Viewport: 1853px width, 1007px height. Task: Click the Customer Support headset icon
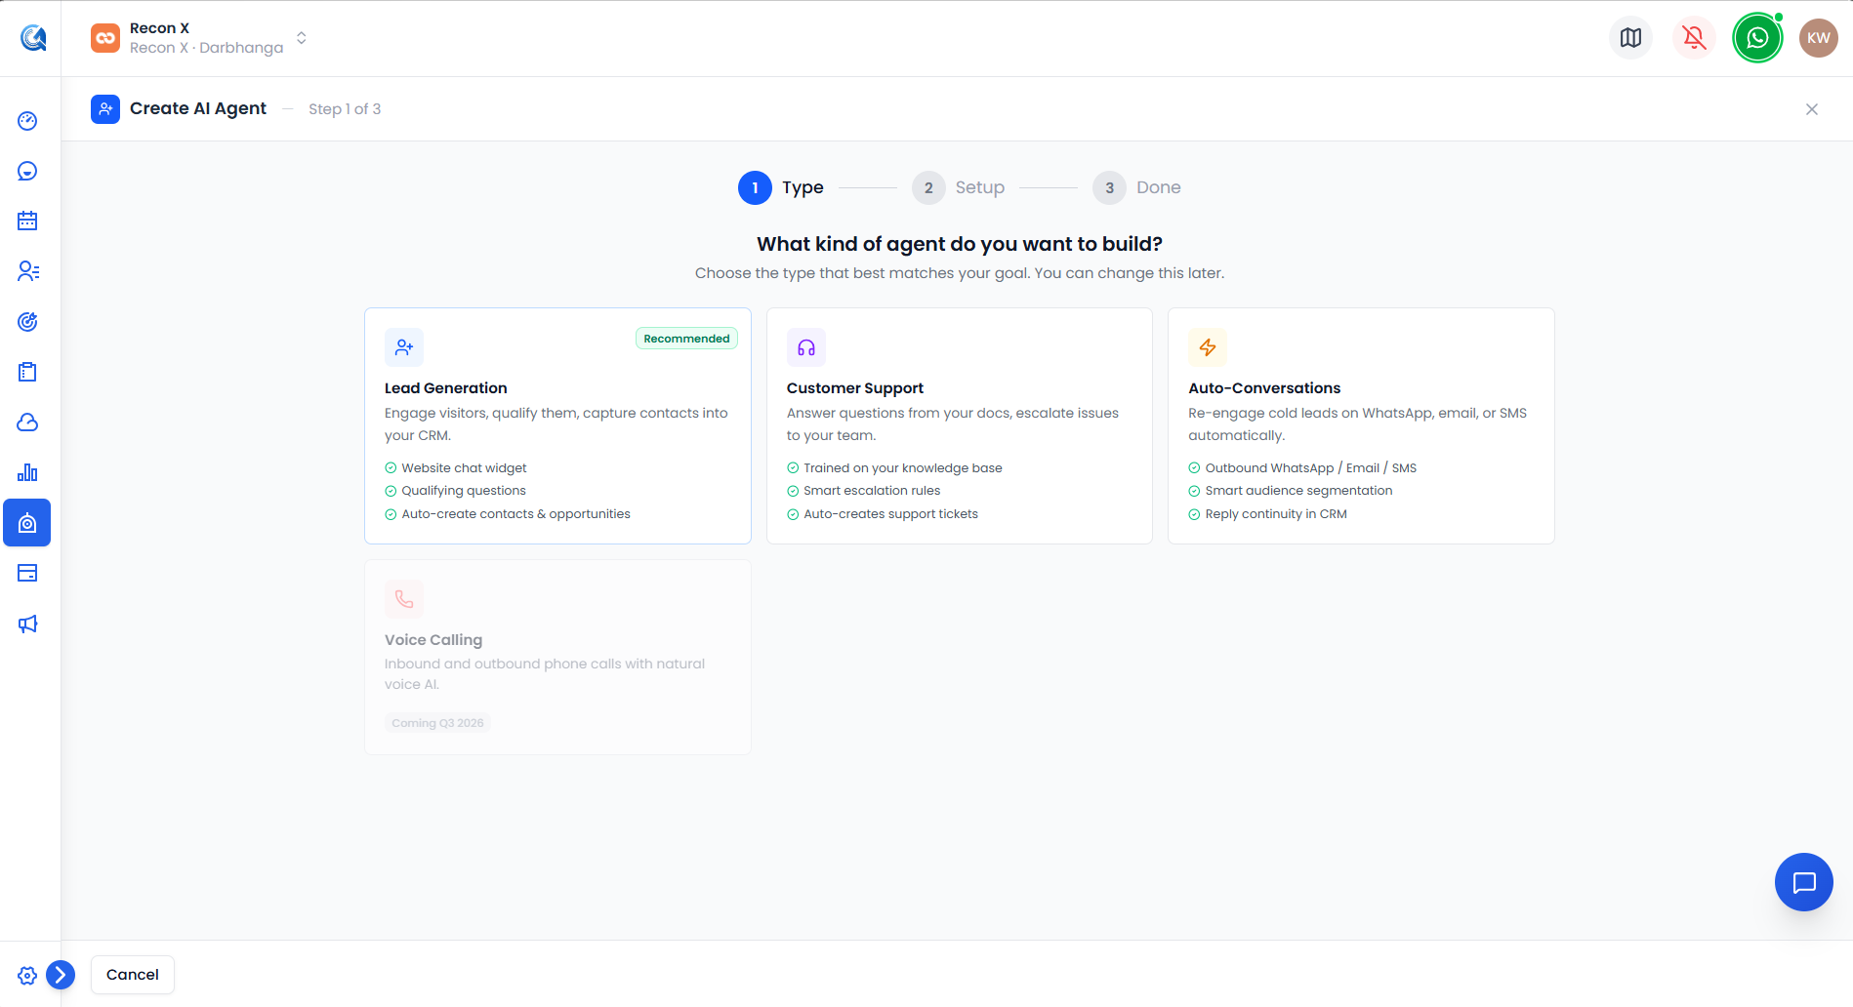pos(806,347)
